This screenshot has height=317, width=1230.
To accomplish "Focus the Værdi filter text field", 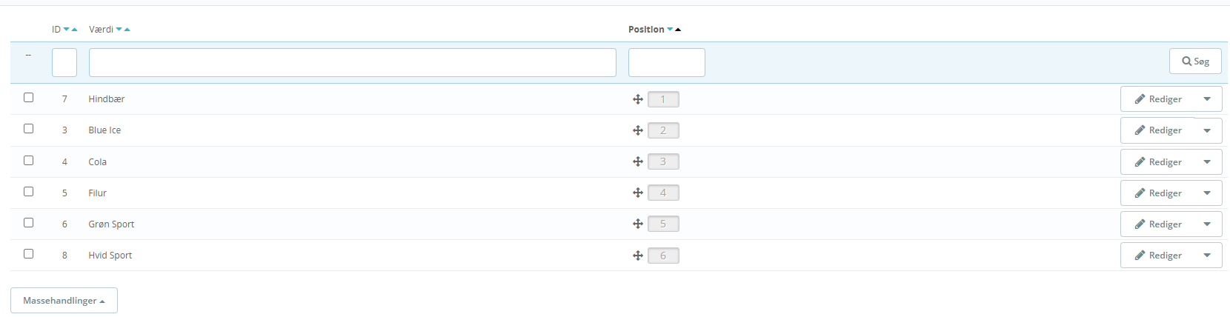I will (352, 62).
